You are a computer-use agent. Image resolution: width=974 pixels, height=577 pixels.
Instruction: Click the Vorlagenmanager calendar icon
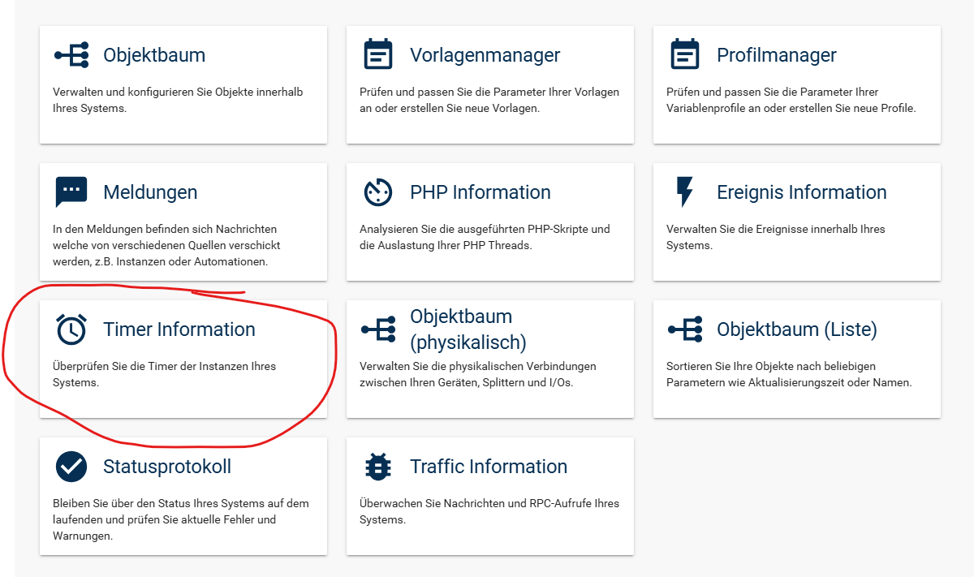pyautogui.click(x=377, y=55)
